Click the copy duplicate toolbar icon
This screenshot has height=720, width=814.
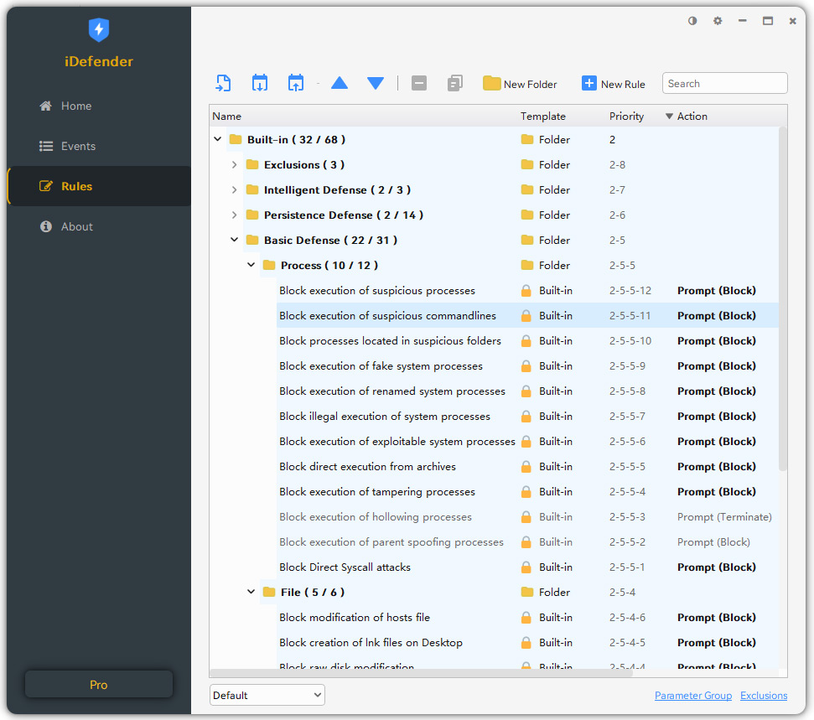[x=454, y=83]
